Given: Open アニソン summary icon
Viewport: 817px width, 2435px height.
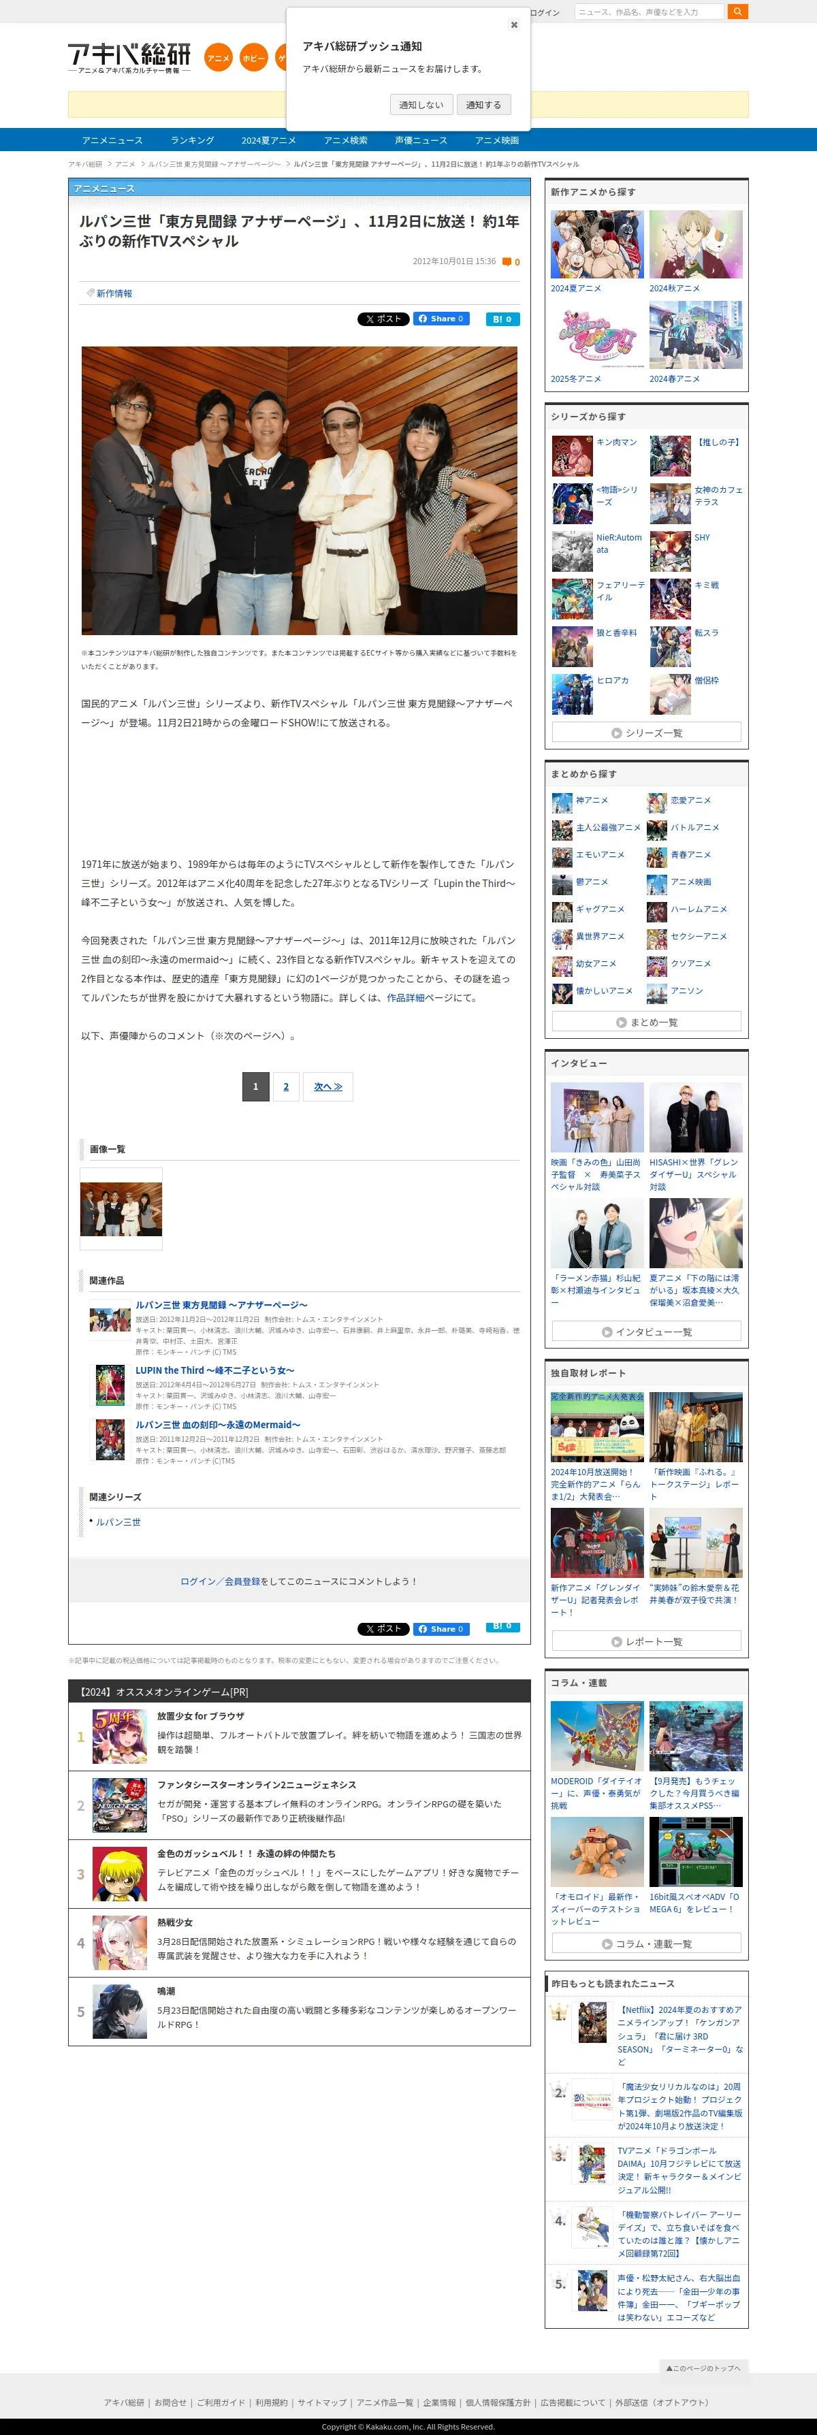Looking at the screenshot, I should coord(656,995).
